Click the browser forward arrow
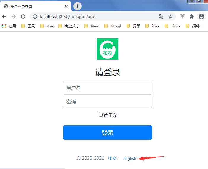Screen dimensions: 208x169 point(14,17)
